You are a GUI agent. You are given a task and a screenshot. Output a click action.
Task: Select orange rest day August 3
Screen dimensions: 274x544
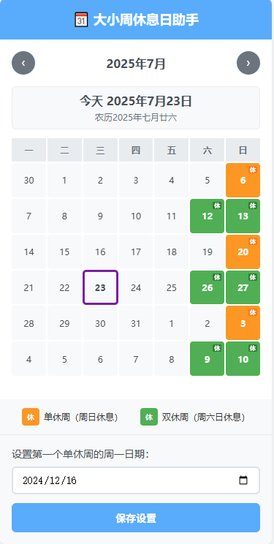[x=243, y=323]
